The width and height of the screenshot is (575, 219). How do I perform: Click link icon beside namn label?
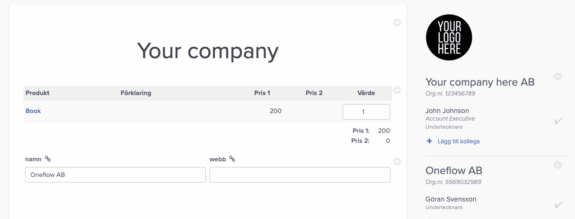pyautogui.click(x=48, y=159)
